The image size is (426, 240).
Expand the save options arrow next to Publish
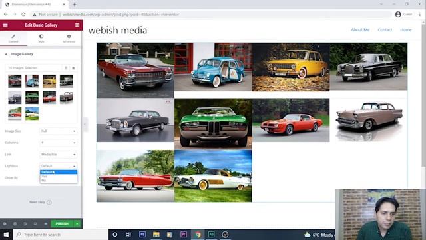(x=77, y=224)
